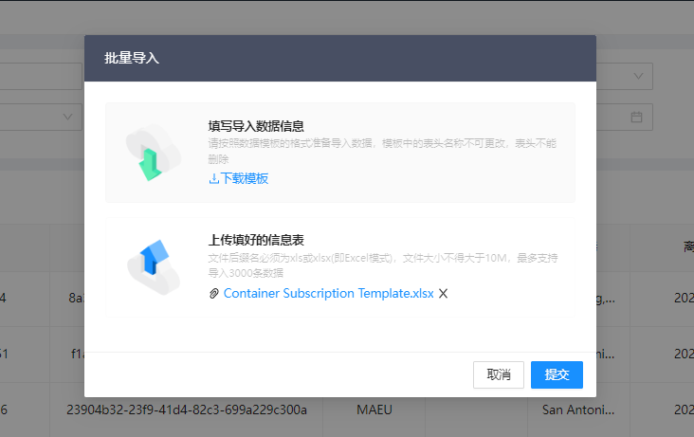Select the San Antoni... table cell

[578, 410]
